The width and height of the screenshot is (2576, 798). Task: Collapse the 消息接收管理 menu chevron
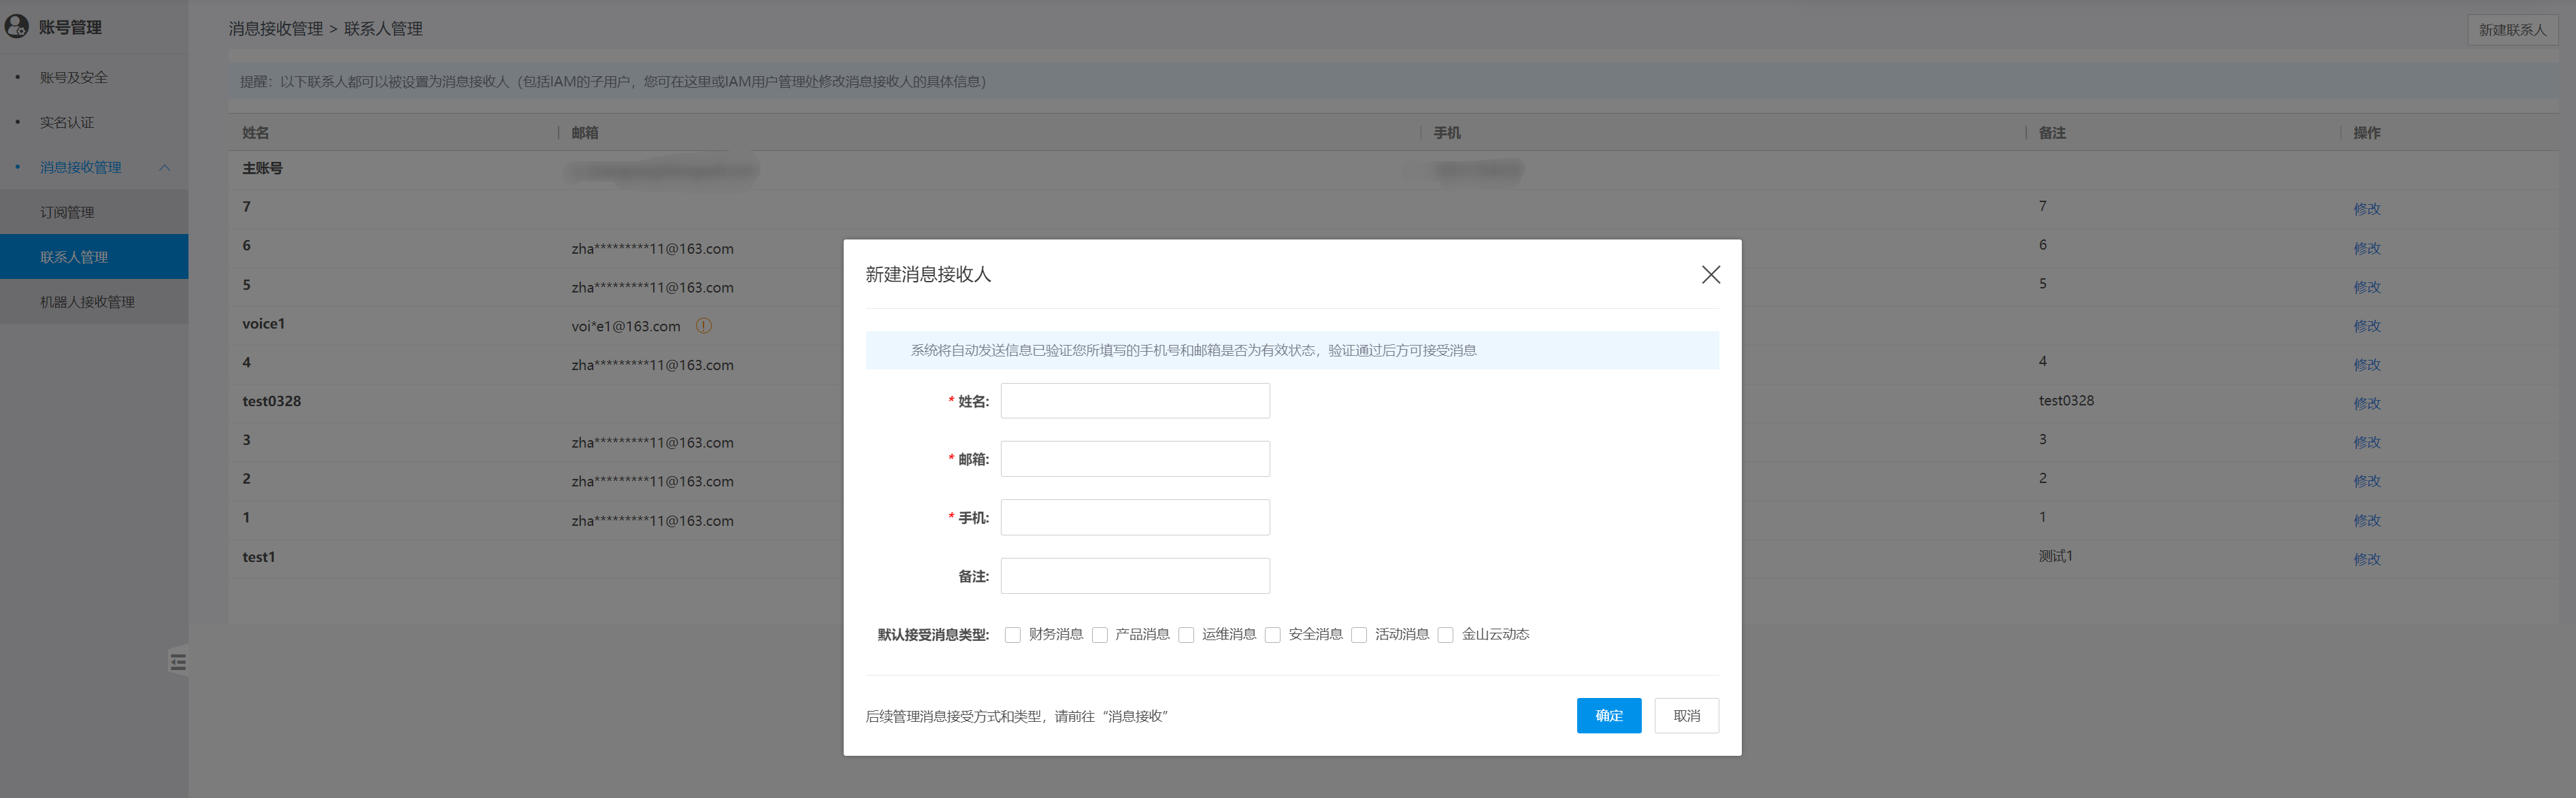(x=165, y=168)
